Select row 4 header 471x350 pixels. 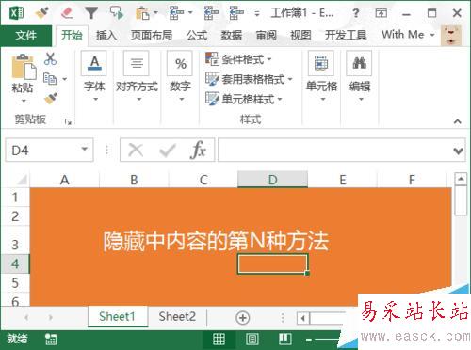click(x=15, y=264)
